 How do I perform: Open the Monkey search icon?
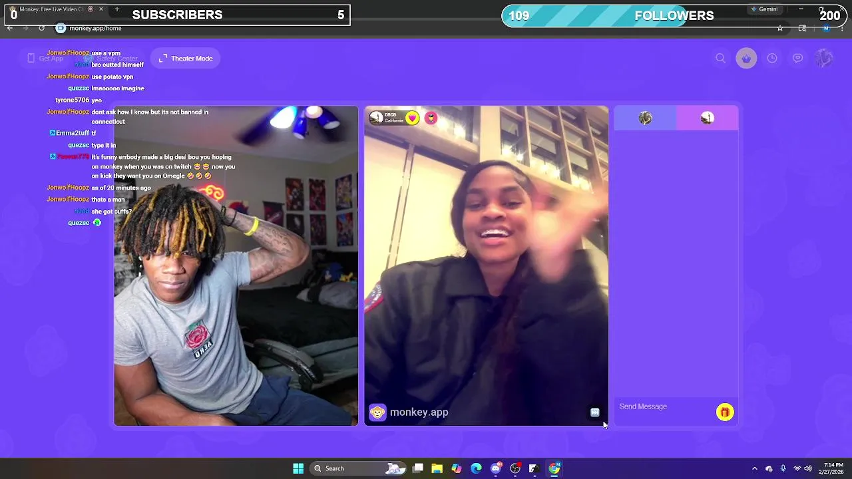pos(720,59)
